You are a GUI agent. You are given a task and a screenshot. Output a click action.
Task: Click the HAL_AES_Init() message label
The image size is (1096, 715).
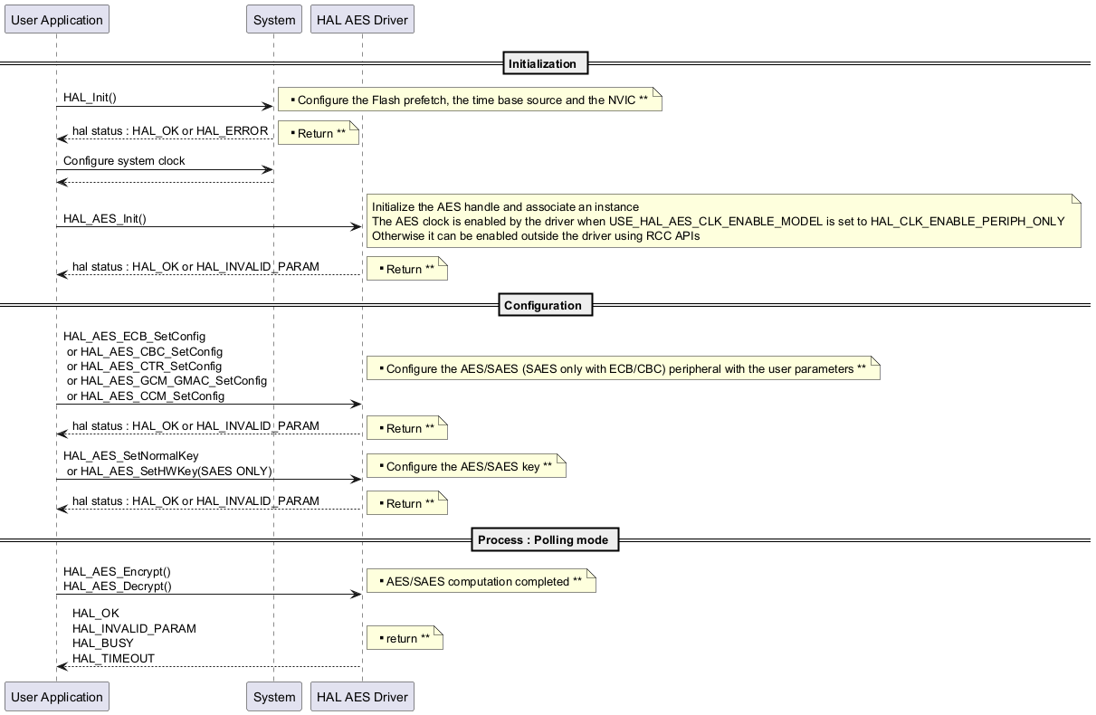(104, 218)
